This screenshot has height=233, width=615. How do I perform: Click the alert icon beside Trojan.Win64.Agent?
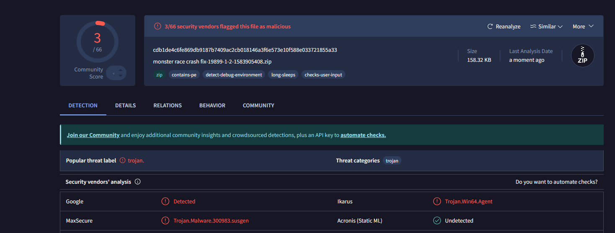[437, 201]
